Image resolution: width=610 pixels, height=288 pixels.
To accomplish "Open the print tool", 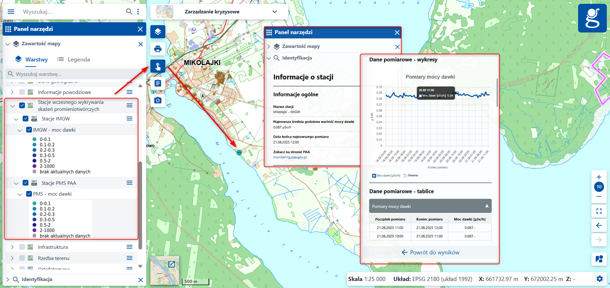I will coord(158,49).
